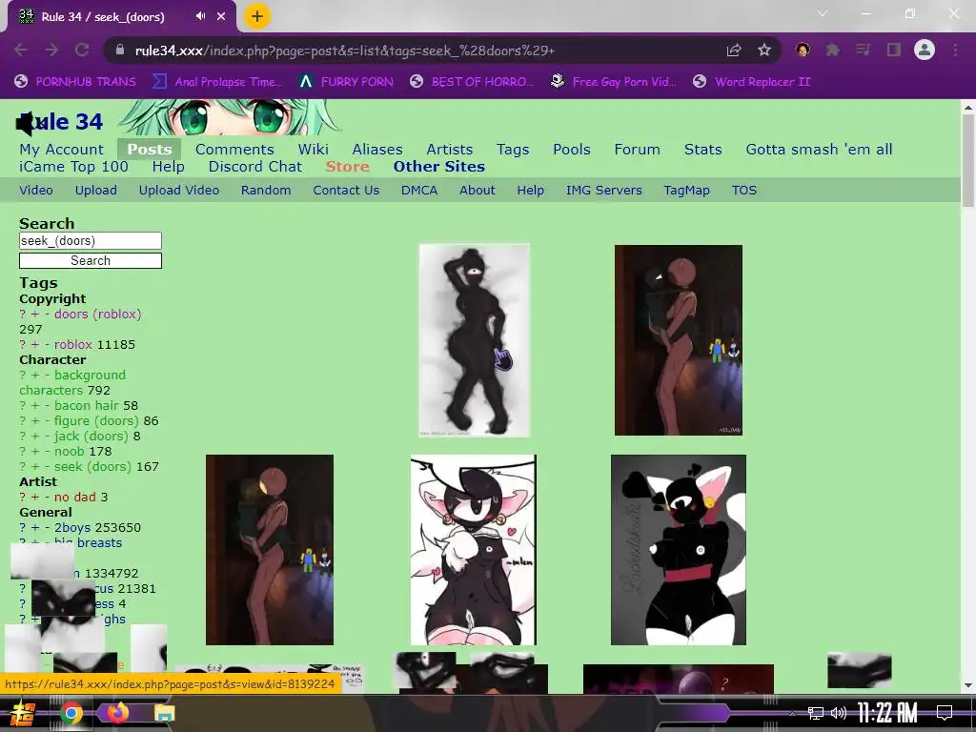Open the IMG Servers page

click(603, 191)
